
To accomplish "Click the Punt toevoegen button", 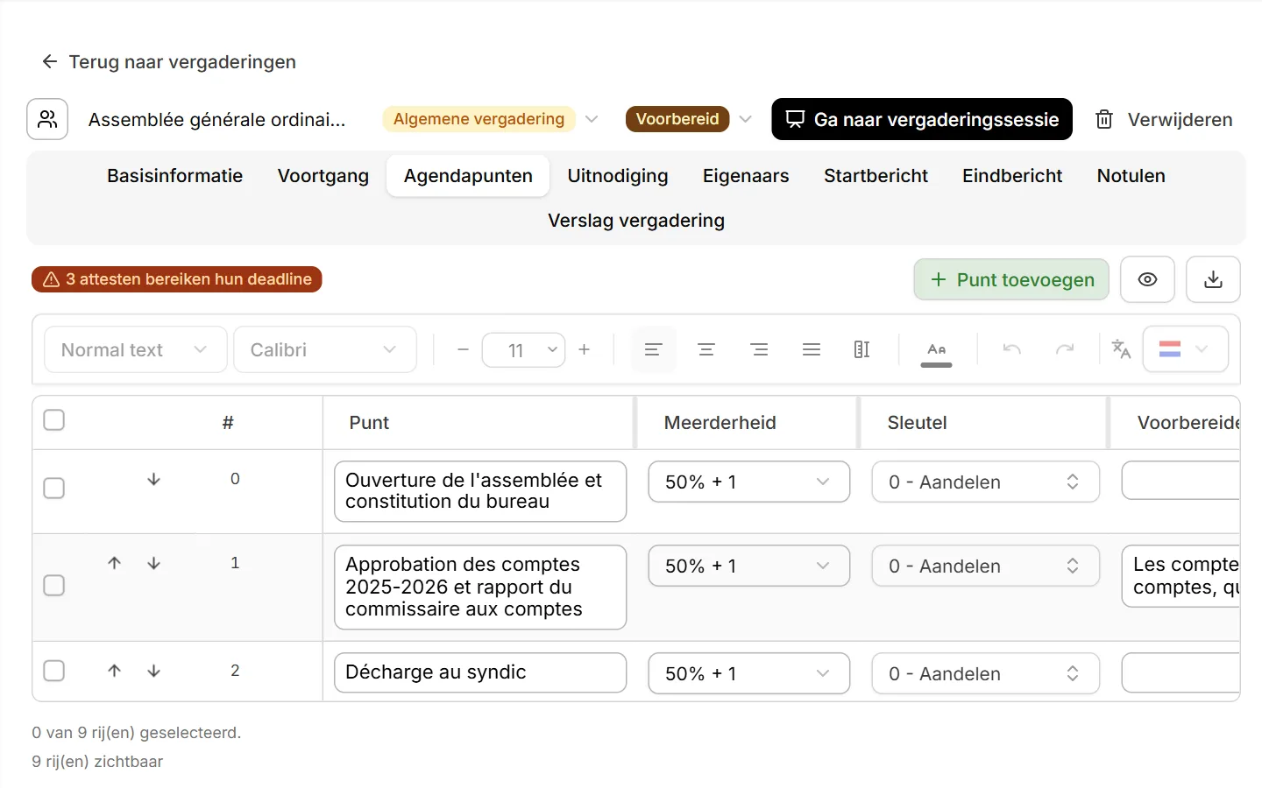I will click(1011, 279).
